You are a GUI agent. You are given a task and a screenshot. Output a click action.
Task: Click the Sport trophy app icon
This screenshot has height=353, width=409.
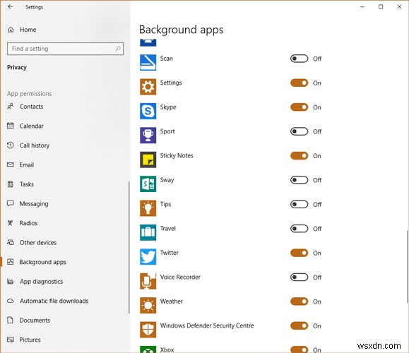[x=148, y=135]
